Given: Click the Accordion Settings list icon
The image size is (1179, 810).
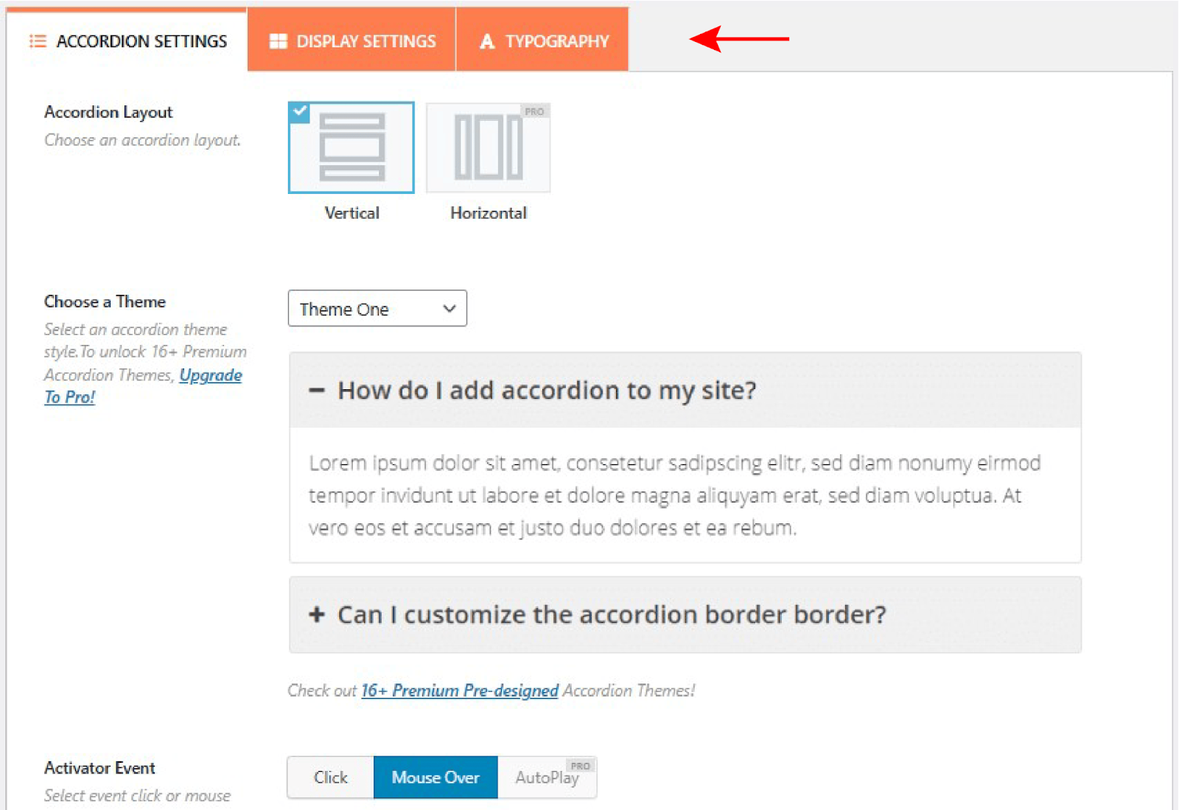Looking at the screenshot, I should click(38, 41).
